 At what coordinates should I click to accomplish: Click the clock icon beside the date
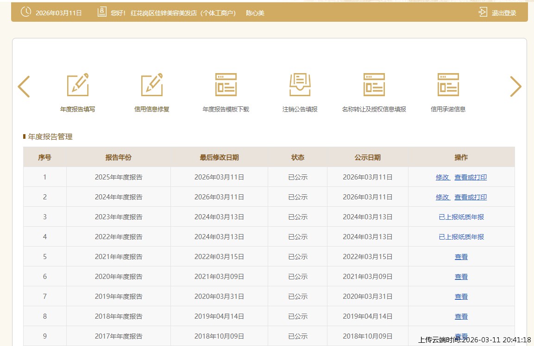pos(26,12)
